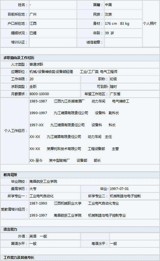The image size is (160, 261).
Task: Click the 1997-07-01 graduation date
Action: pyautogui.click(x=119, y=189)
